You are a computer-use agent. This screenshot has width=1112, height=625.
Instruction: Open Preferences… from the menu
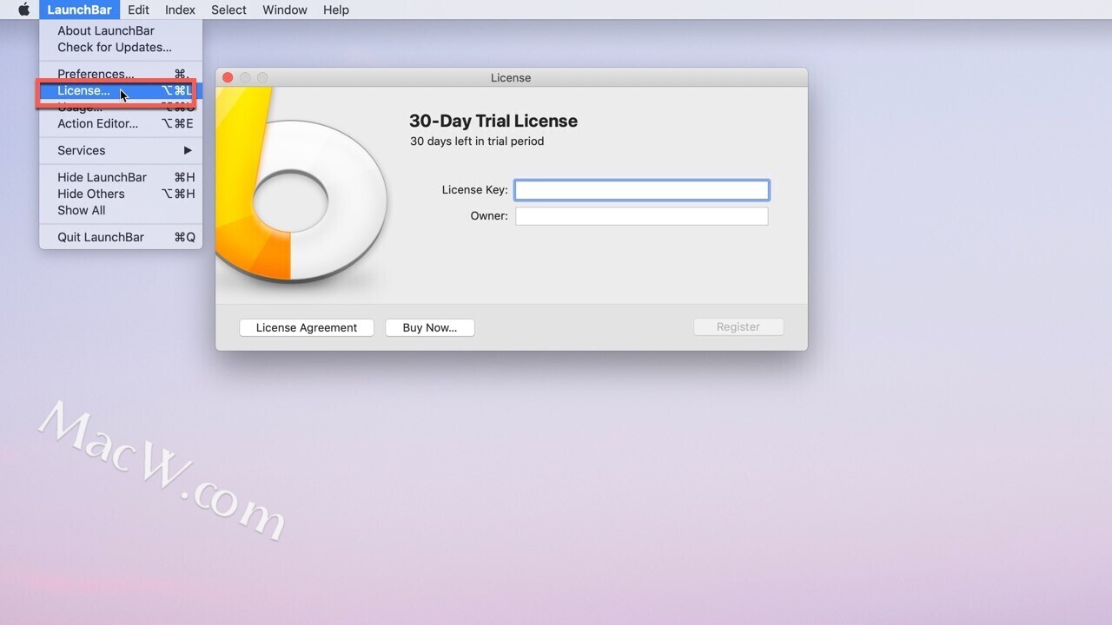coord(121,74)
